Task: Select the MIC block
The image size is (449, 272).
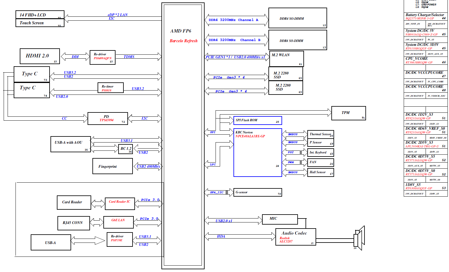Action: (280, 219)
